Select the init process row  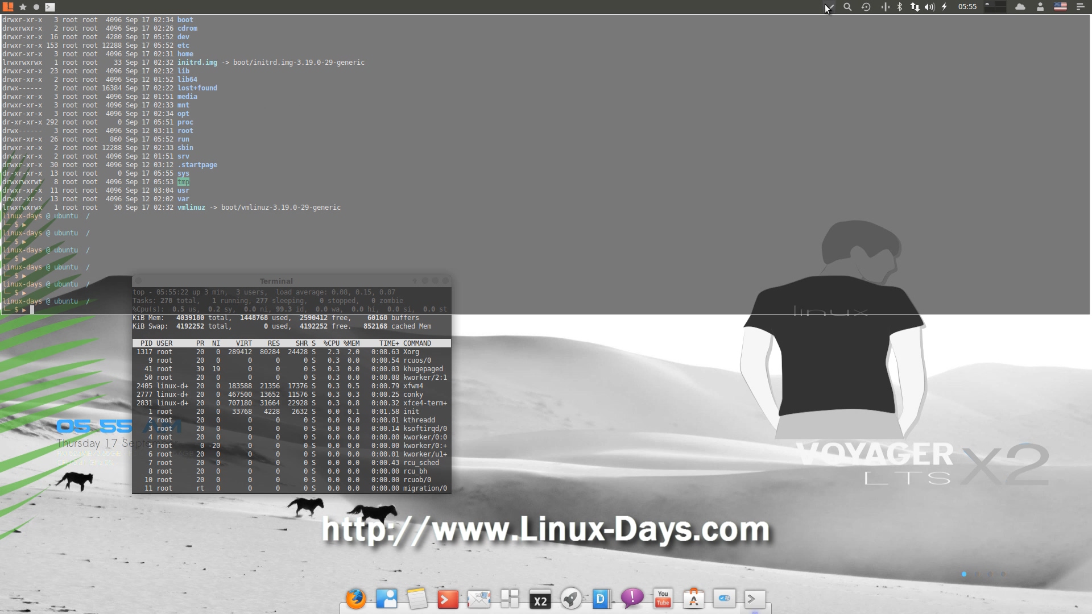point(292,412)
